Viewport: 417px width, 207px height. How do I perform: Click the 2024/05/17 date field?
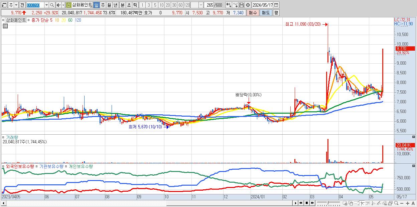coord(262,5)
